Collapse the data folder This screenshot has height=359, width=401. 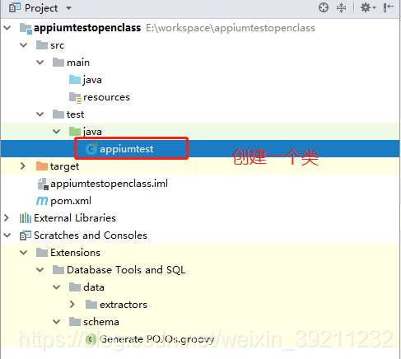click(x=57, y=287)
